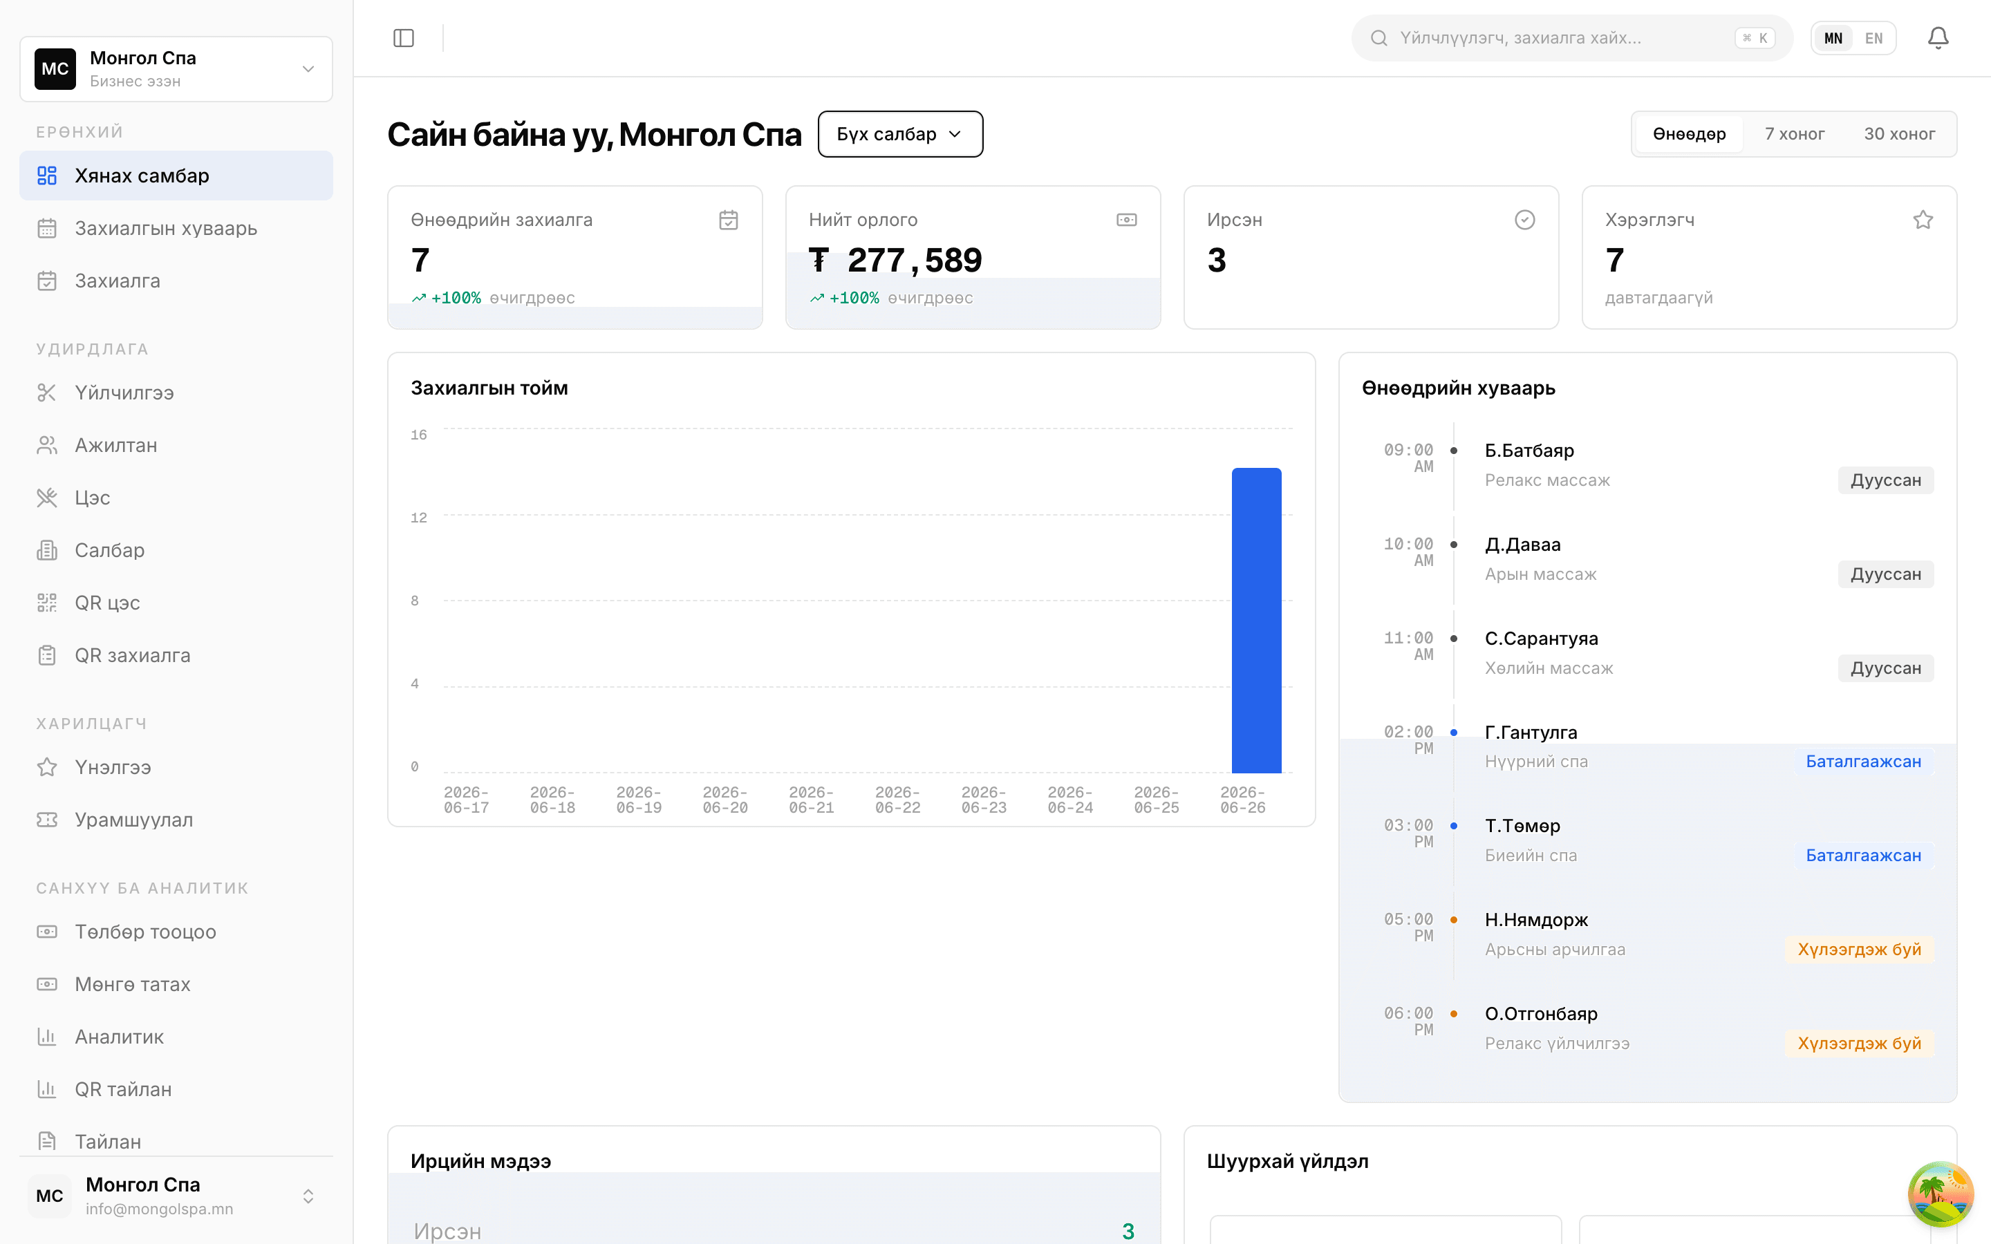Click the Шуурхай үйлдэл heading
This screenshot has height=1244, width=1991.
click(x=1287, y=1161)
